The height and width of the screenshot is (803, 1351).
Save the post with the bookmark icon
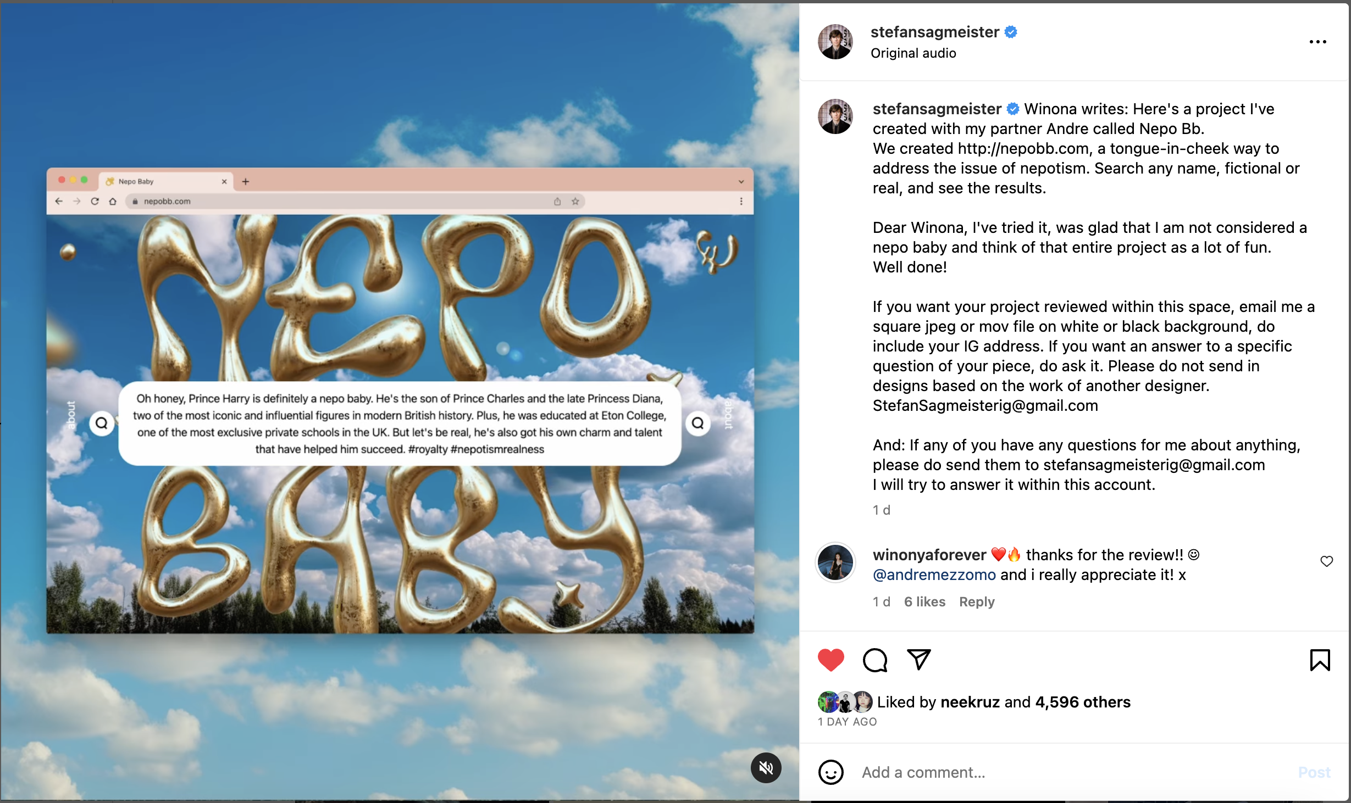click(1320, 660)
